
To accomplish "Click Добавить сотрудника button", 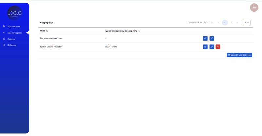I will pyautogui.click(x=239, y=55).
